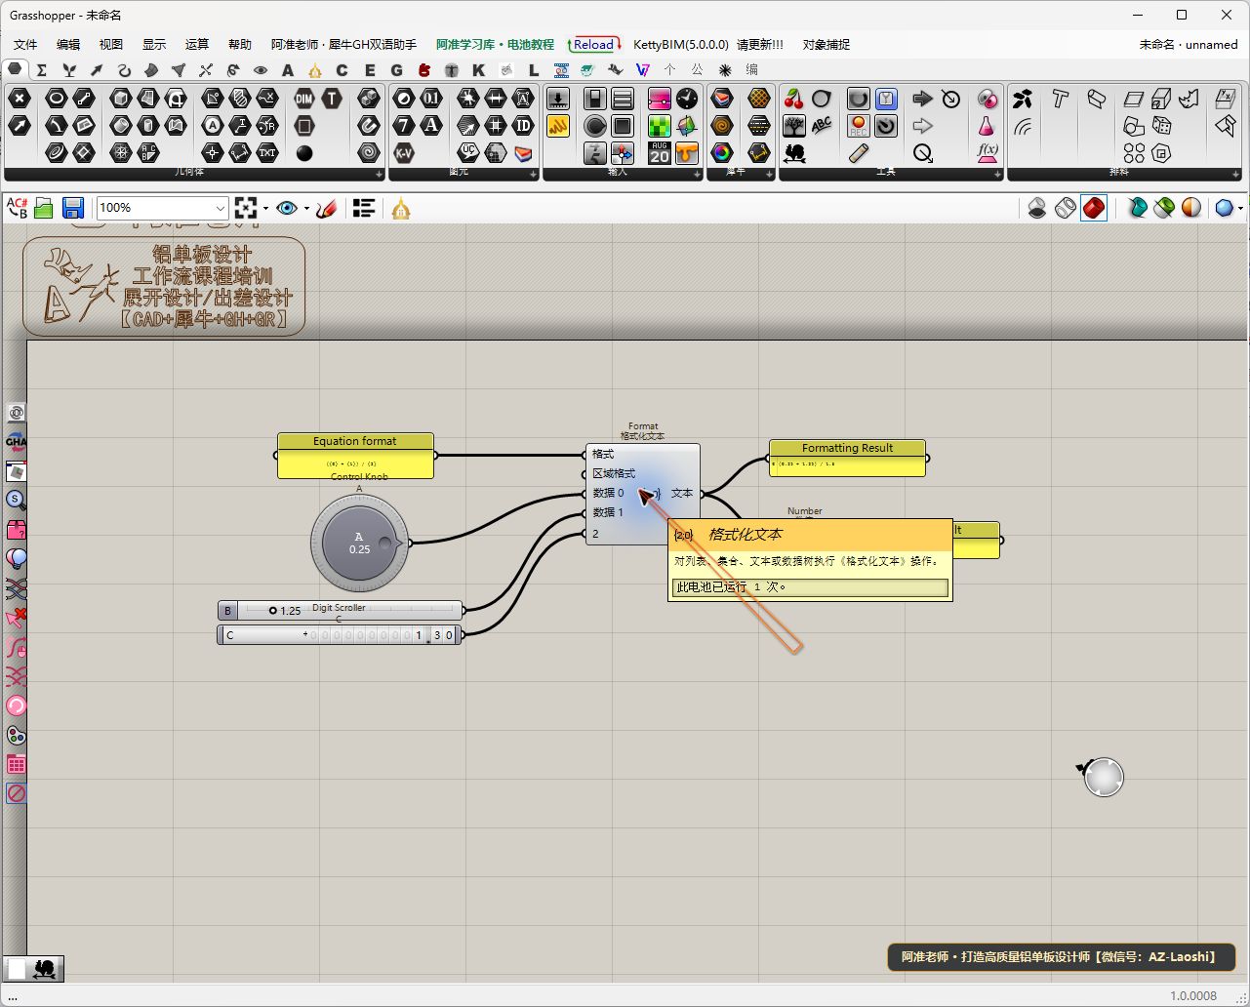Click KettyBIM(5.0.0.0) update notice
The width and height of the screenshot is (1250, 1007).
point(708,45)
